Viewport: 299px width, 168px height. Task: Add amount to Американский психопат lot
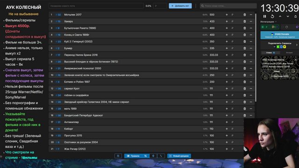(227, 69)
